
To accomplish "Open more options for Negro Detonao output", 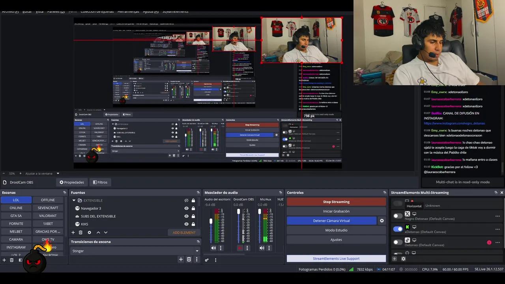I will tap(498, 216).
